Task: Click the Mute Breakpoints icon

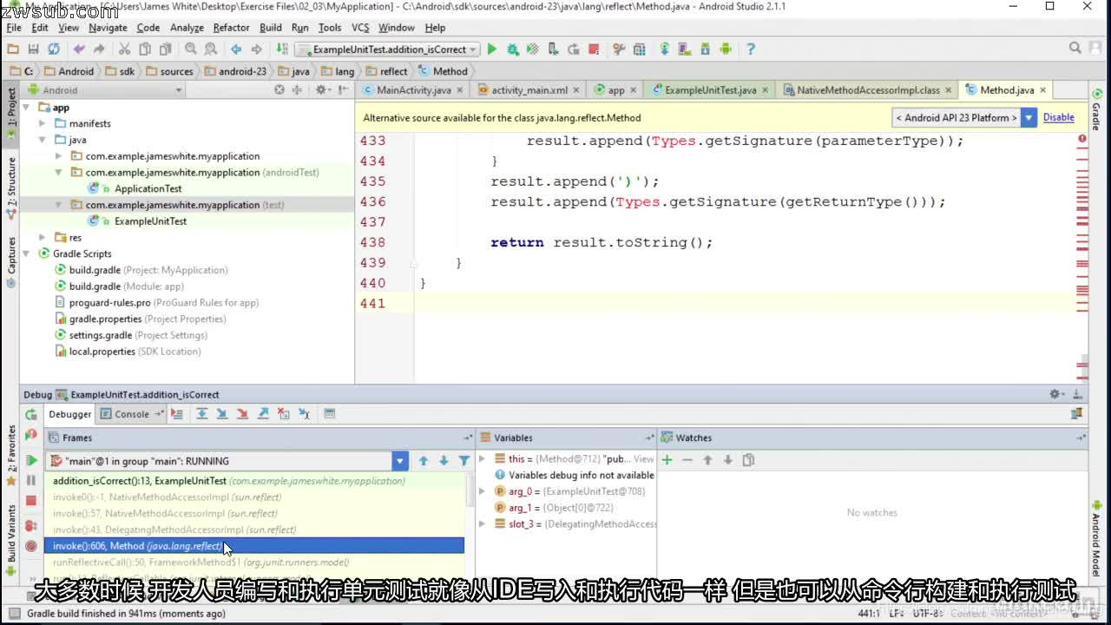Action: coord(31,546)
